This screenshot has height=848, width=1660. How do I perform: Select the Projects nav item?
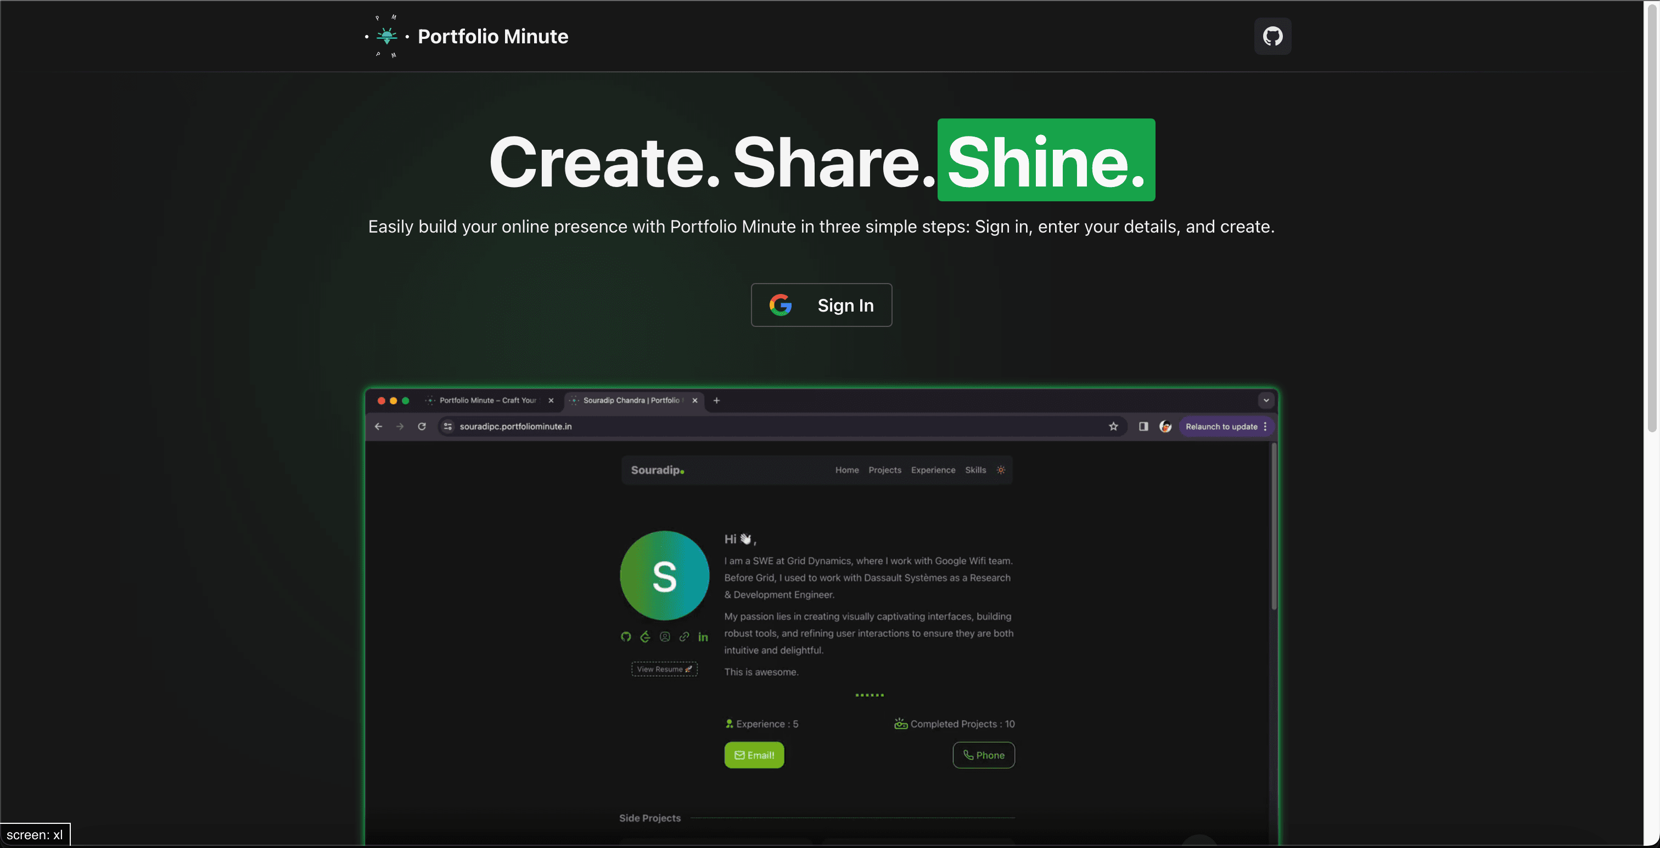click(x=884, y=470)
